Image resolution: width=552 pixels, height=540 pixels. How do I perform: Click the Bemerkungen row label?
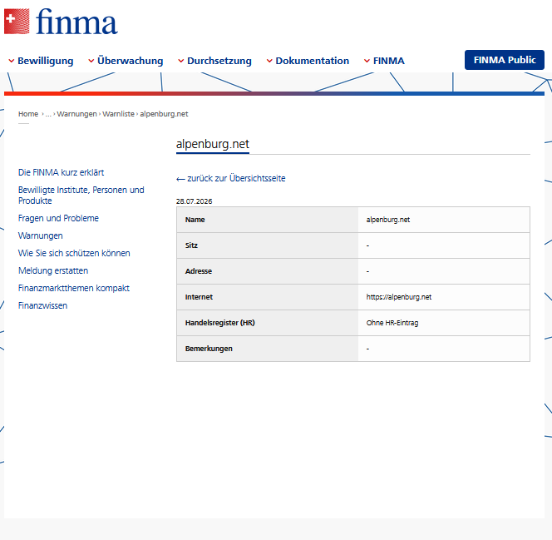click(209, 349)
